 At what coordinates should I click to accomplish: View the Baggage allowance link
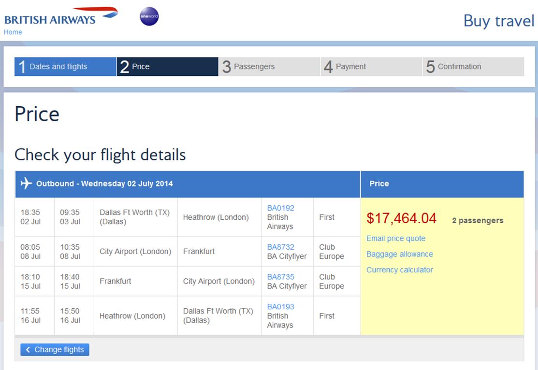pos(399,254)
